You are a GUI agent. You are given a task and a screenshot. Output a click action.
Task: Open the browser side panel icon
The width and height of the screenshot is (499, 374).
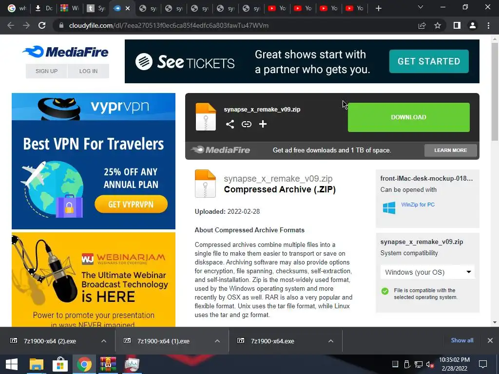(x=457, y=25)
